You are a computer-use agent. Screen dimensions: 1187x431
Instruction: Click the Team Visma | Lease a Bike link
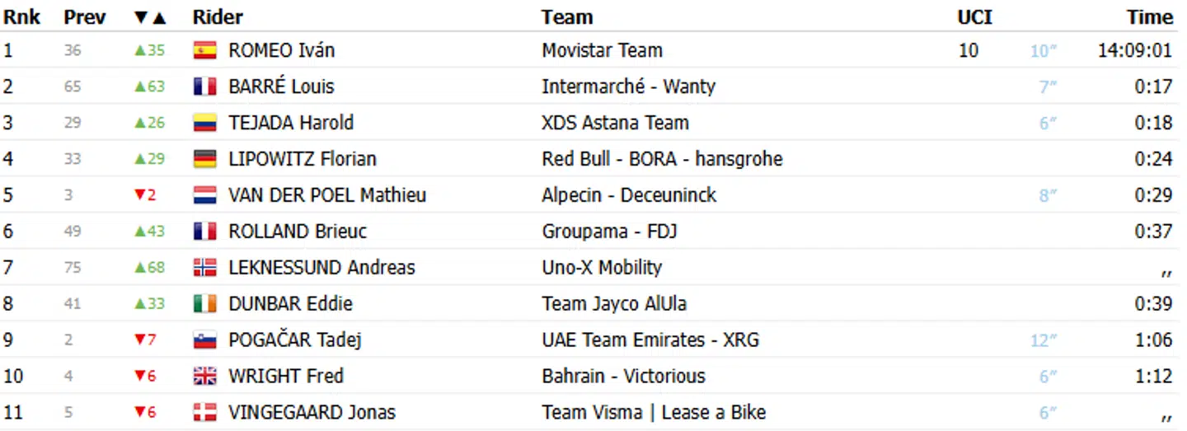click(x=654, y=413)
